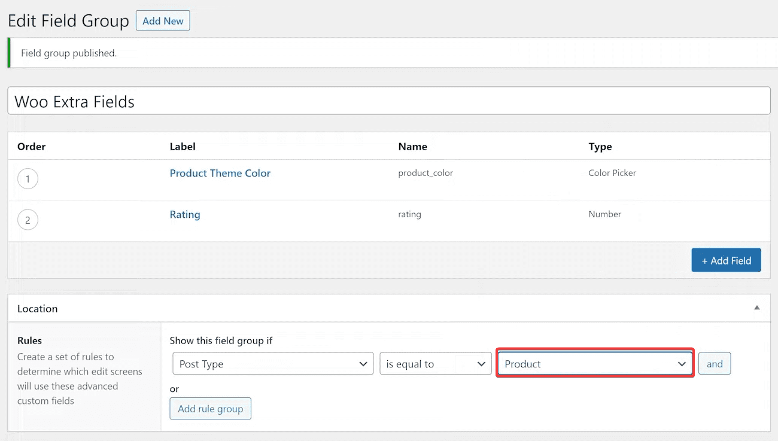Click the Product dropdown arrow
Image resolution: width=778 pixels, height=441 pixels.
[x=682, y=363]
